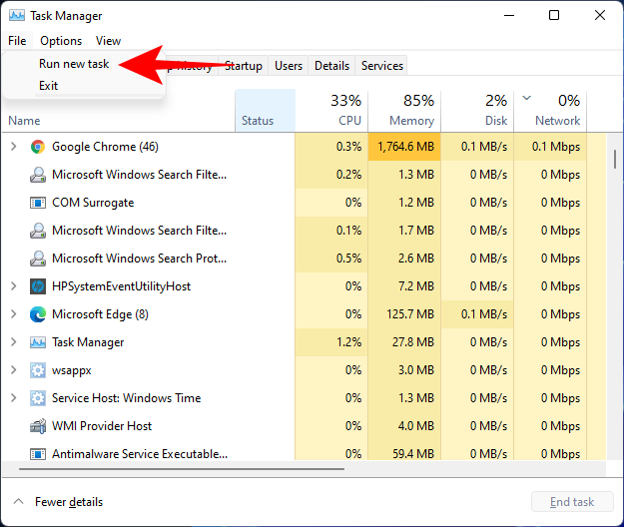The image size is (624, 527).
Task: Select the Antimalware Service Executable icon
Action: (x=38, y=454)
